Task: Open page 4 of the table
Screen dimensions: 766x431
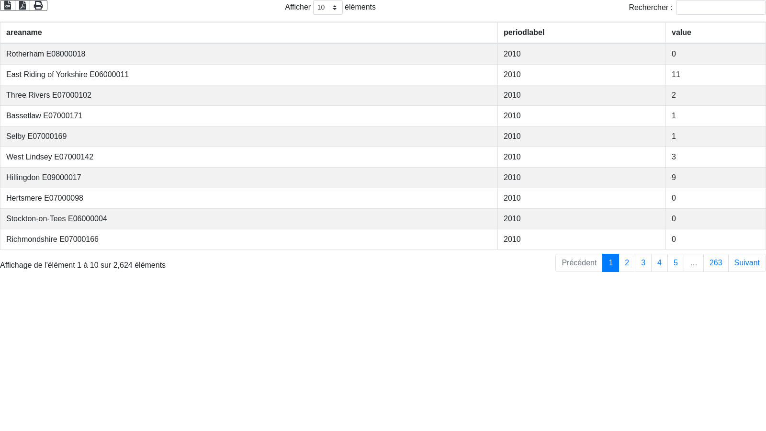Action: point(659,263)
